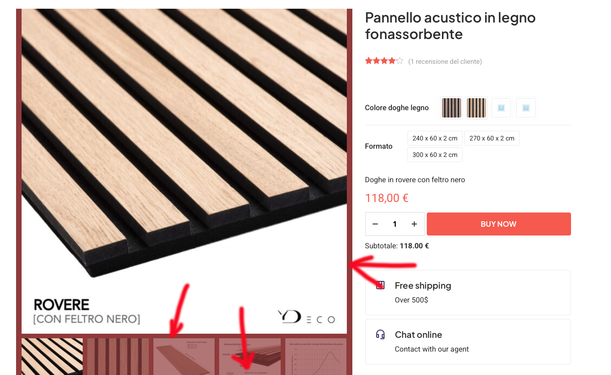The width and height of the screenshot is (611, 375).
Task: Click the minus quantity icon
Action: 375,224
